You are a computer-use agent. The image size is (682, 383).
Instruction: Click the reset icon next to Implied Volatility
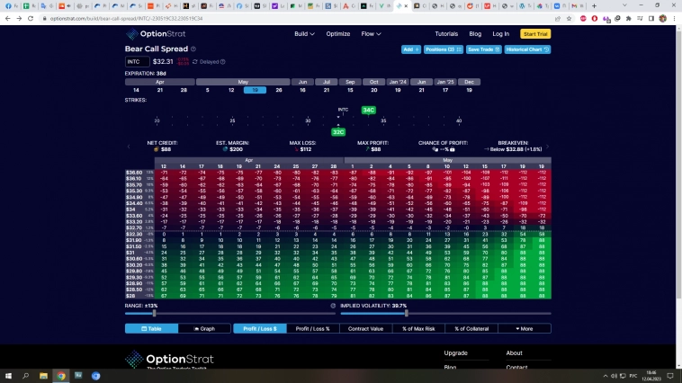(x=333, y=306)
